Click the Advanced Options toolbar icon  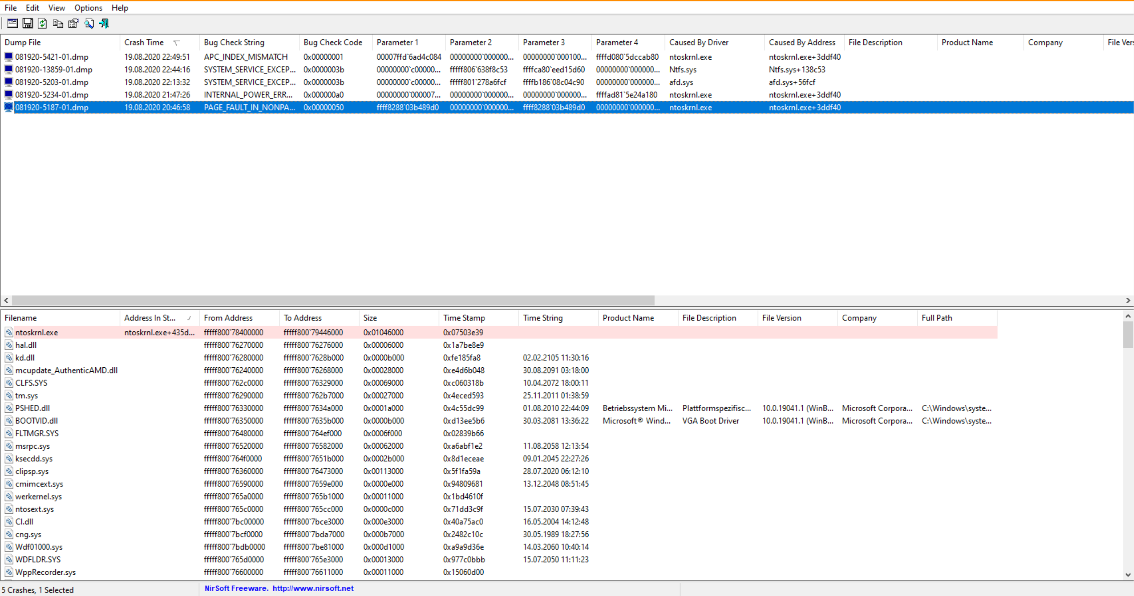point(12,23)
